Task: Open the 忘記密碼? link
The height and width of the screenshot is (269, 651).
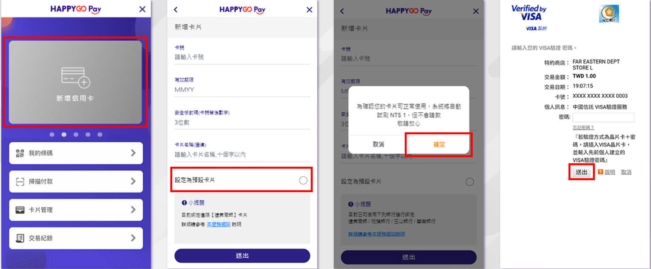Action: [583, 128]
